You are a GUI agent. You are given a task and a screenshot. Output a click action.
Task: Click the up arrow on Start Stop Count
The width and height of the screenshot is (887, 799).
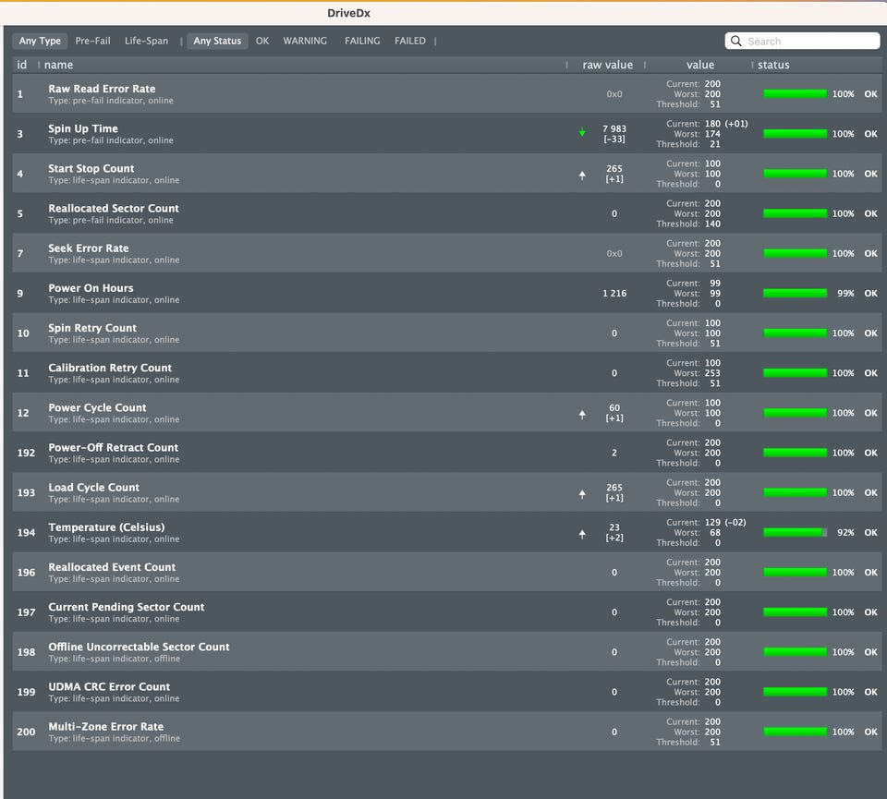[582, 176]
